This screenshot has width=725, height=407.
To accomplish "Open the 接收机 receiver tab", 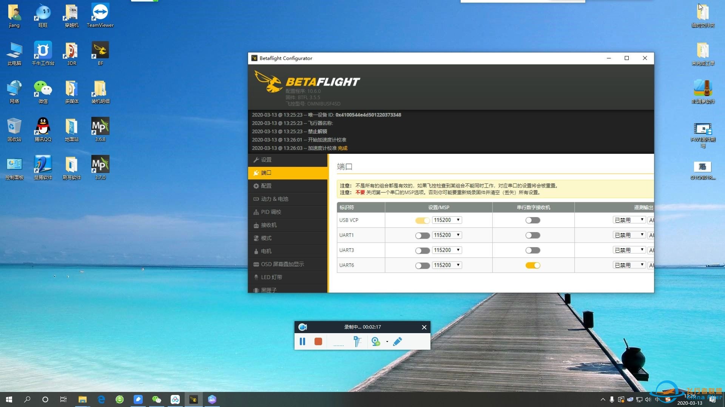I will [288, 225].
